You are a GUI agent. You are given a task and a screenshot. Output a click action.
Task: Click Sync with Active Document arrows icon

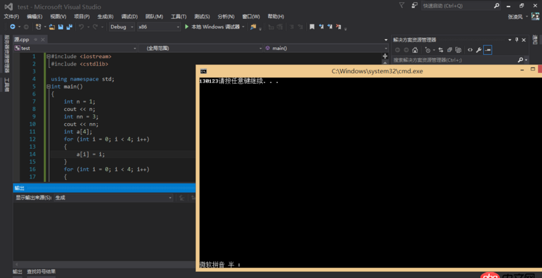pyautogui.click(x=441, y=50)
